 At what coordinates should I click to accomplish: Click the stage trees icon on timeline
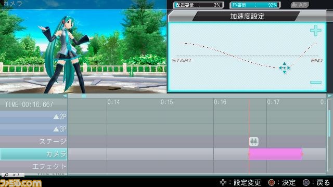[x=253, y=141]
